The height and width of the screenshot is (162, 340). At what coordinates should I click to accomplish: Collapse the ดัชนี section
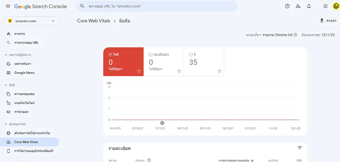pos(6,85)
